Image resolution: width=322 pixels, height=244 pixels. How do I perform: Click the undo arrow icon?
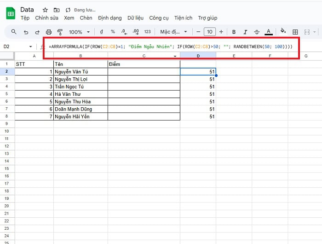tap(26, 32)
